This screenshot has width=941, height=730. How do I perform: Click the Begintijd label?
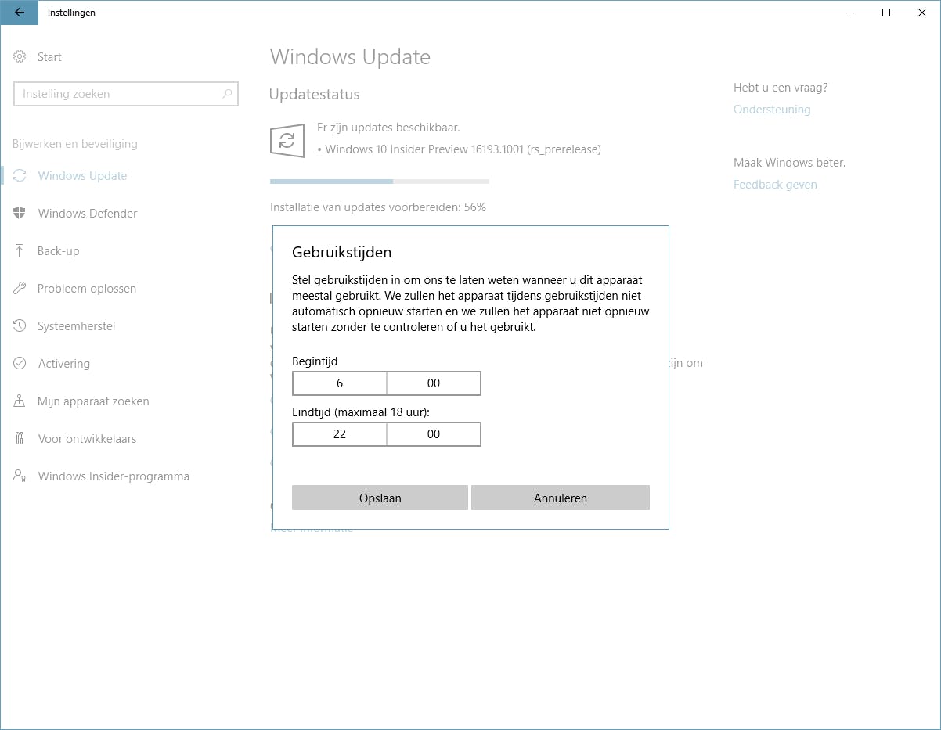click(x=315, y=361)
